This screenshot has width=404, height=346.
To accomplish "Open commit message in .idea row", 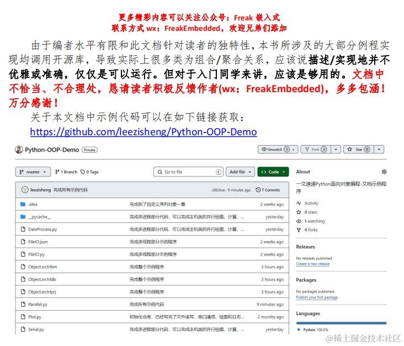I will point(157,204).
